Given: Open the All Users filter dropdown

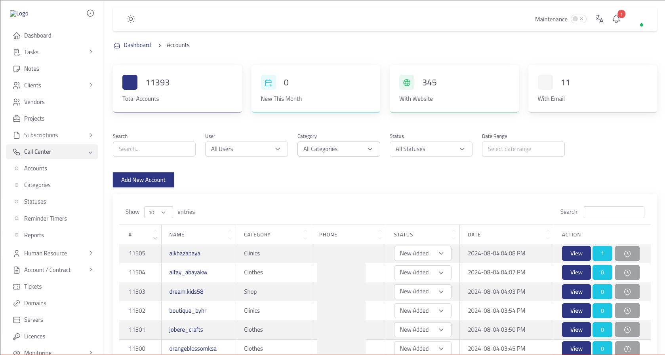Looking at the screenshot, I should click(246, 149).
